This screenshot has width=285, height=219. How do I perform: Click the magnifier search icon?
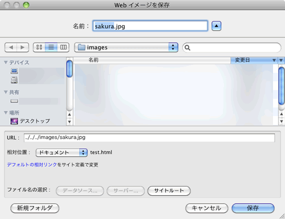point(188,48)
